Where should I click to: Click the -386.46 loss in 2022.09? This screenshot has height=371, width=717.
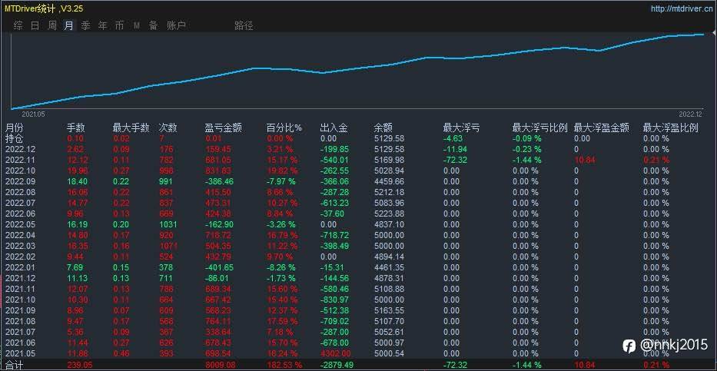tap(221, 181)
